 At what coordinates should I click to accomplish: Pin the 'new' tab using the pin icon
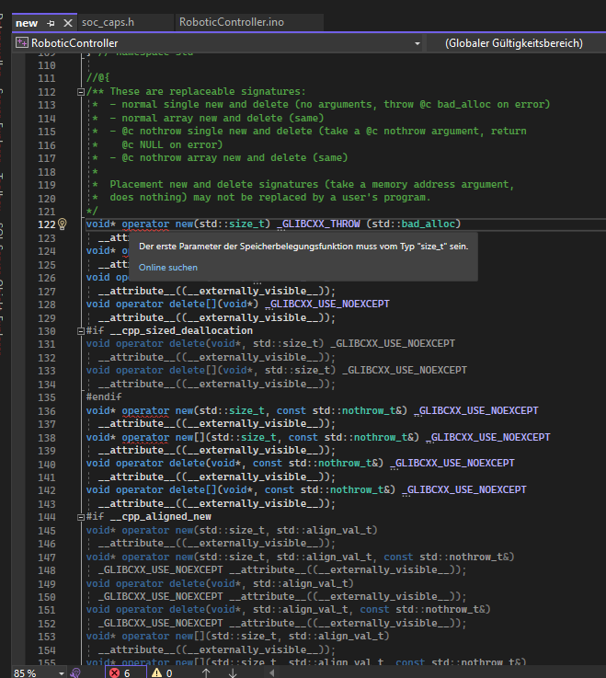tap(51, 22)
